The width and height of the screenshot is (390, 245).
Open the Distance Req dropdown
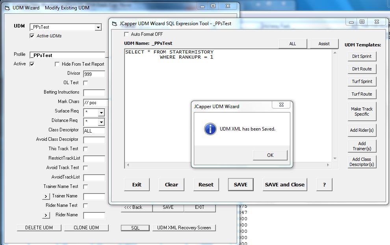[x=101, y=122]
